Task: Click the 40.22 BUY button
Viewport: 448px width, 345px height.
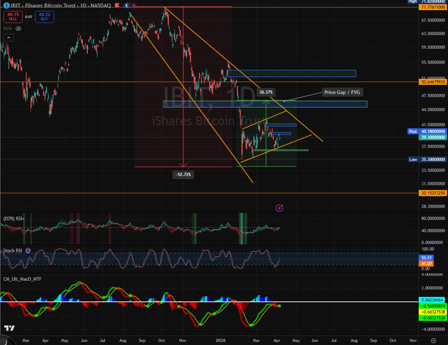Action: 44,16
